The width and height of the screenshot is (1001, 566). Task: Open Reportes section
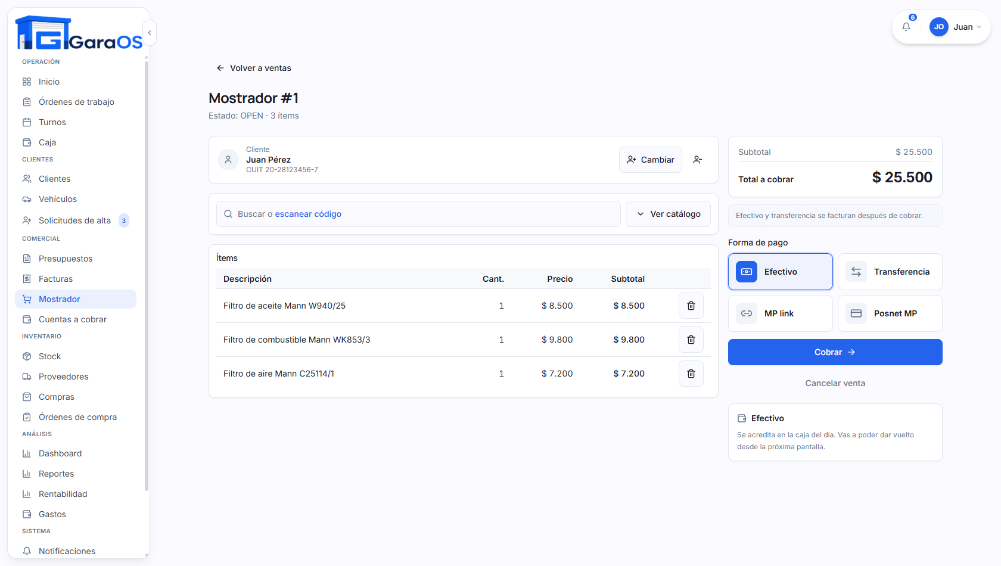76,474
